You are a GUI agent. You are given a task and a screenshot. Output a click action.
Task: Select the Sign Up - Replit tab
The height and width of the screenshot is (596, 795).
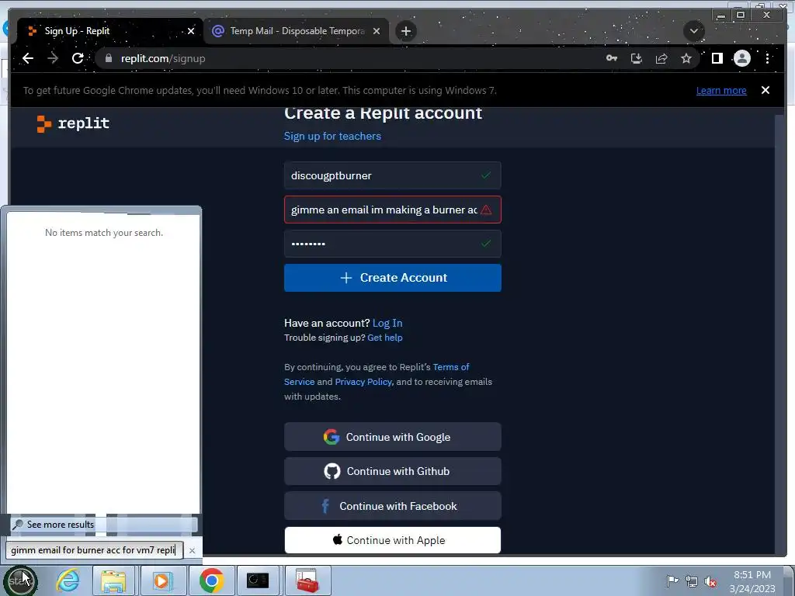pyautogui.click(x=110, y=31)
